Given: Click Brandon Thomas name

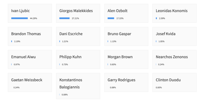Looking at the screenshot, I should click(26, 34).
